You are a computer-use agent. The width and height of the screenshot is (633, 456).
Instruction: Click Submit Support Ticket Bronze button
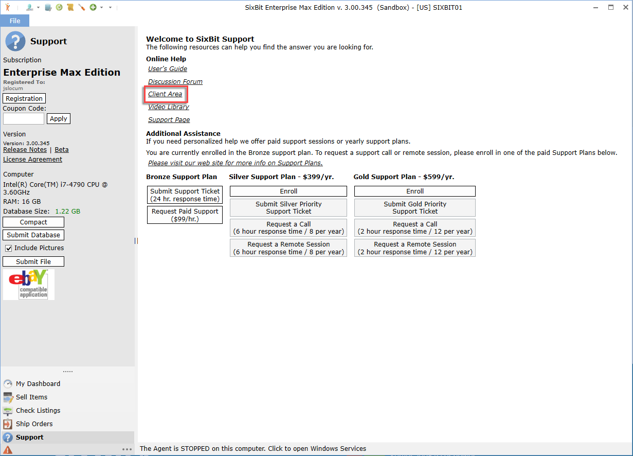185,195
